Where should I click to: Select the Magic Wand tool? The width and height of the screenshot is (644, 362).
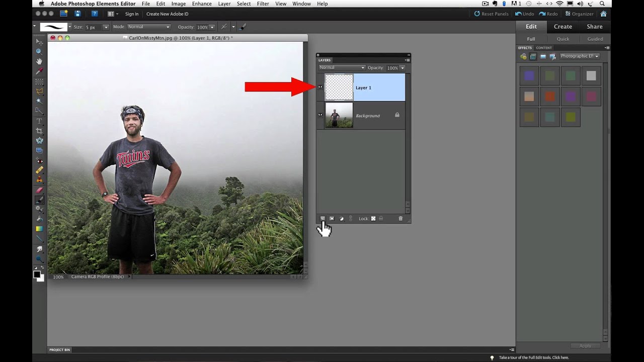[x=39, y=101]
